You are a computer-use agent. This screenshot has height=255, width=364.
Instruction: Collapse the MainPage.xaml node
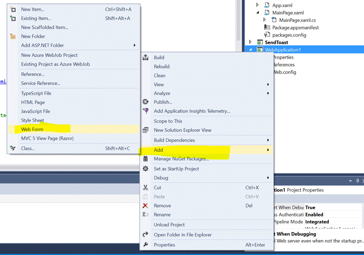point(258,13)
